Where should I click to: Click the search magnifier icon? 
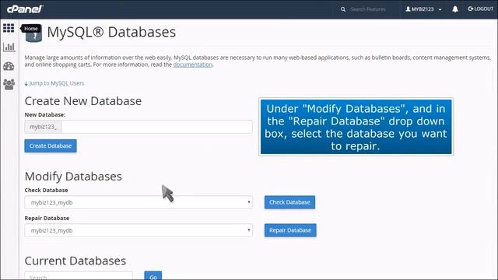coord(343,9)
